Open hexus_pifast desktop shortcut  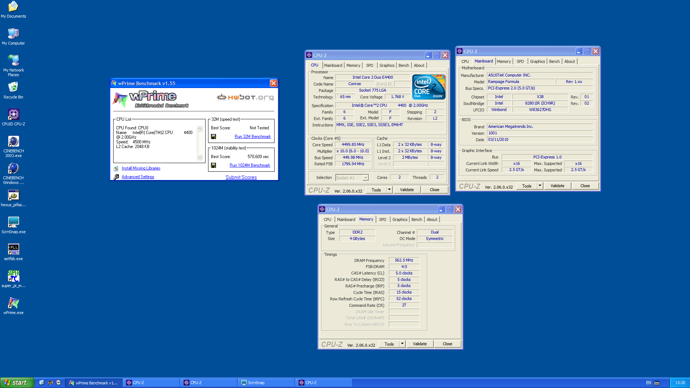point(13,198)
